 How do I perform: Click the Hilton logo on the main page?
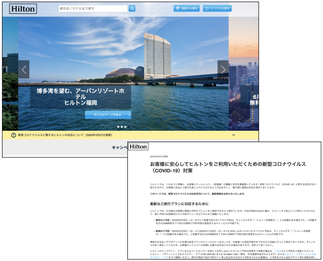tap(23, 9)
